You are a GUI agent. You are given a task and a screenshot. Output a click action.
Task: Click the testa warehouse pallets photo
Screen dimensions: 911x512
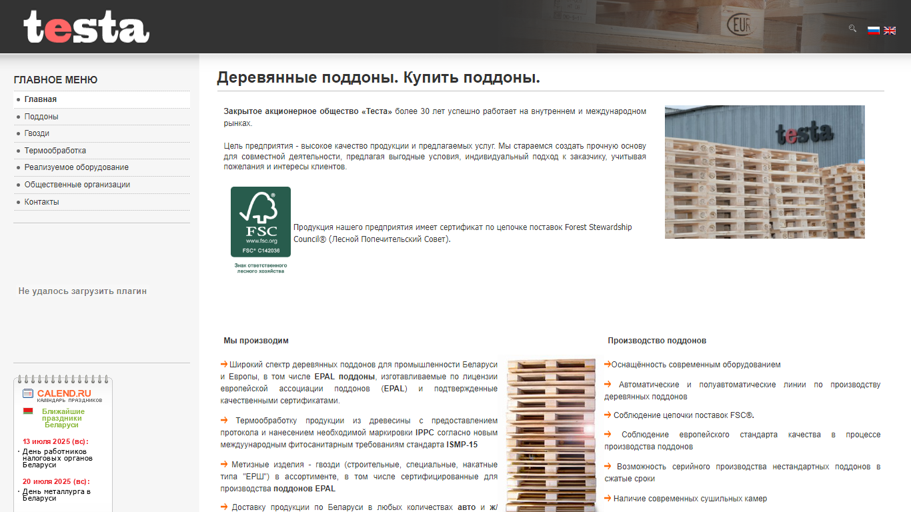point(765,172)
